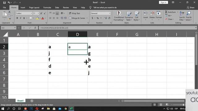Viewport: 198px width, 111px height.
Task: Switch to the Review tab
Action: pos(66,7)
